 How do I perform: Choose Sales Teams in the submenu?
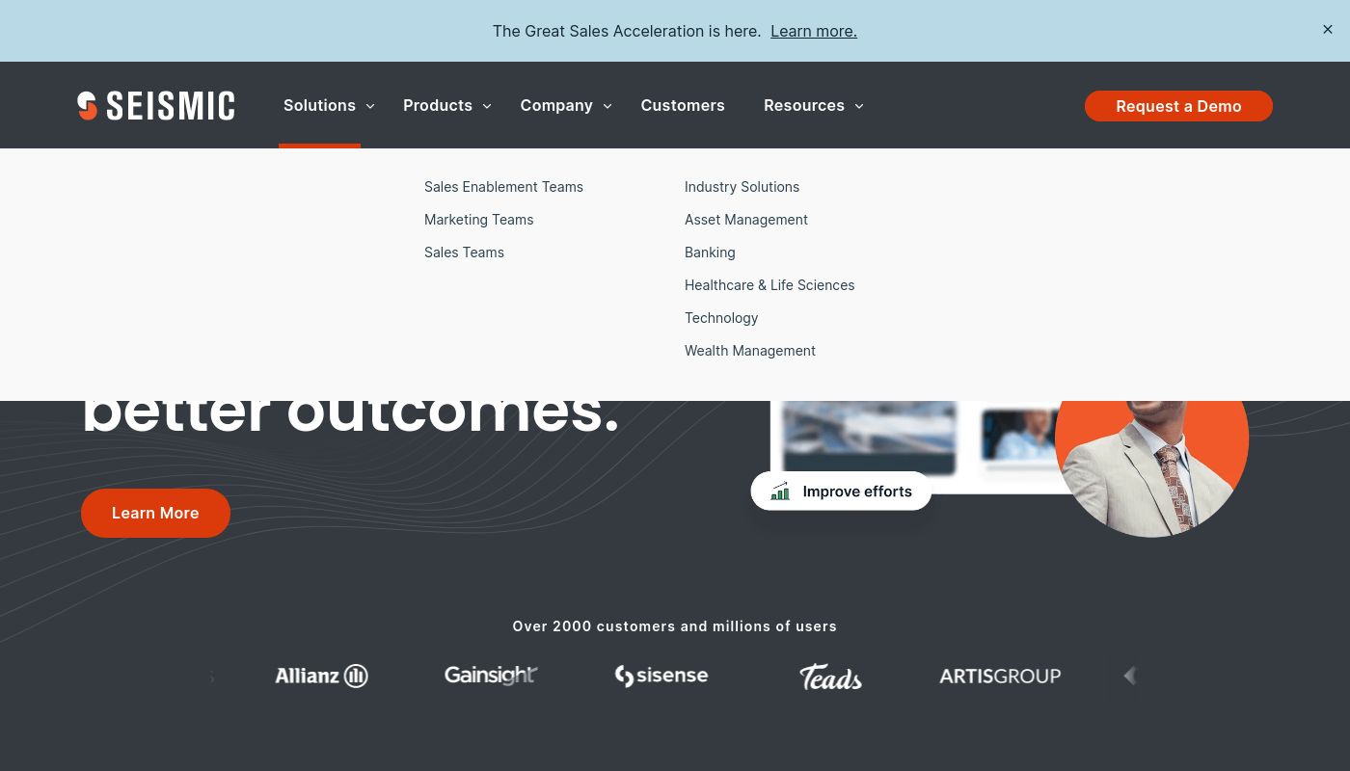(464, 253)
